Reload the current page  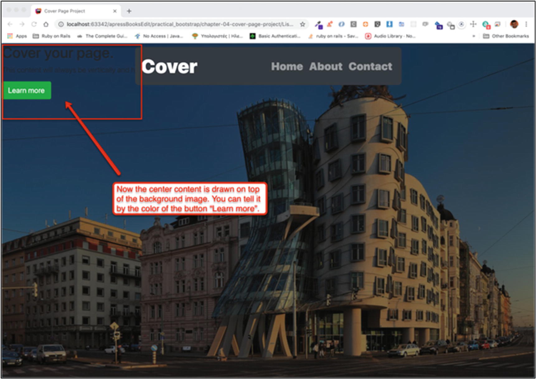pos(34,24)
